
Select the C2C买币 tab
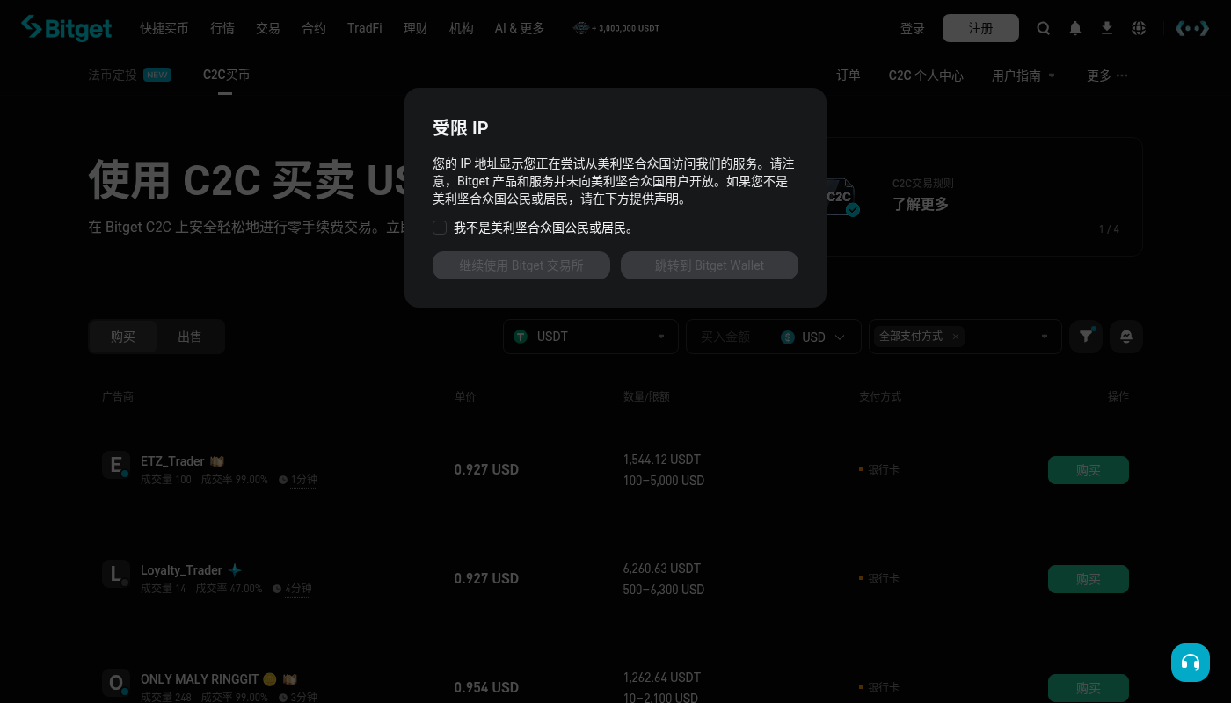(x=226, y=75)
